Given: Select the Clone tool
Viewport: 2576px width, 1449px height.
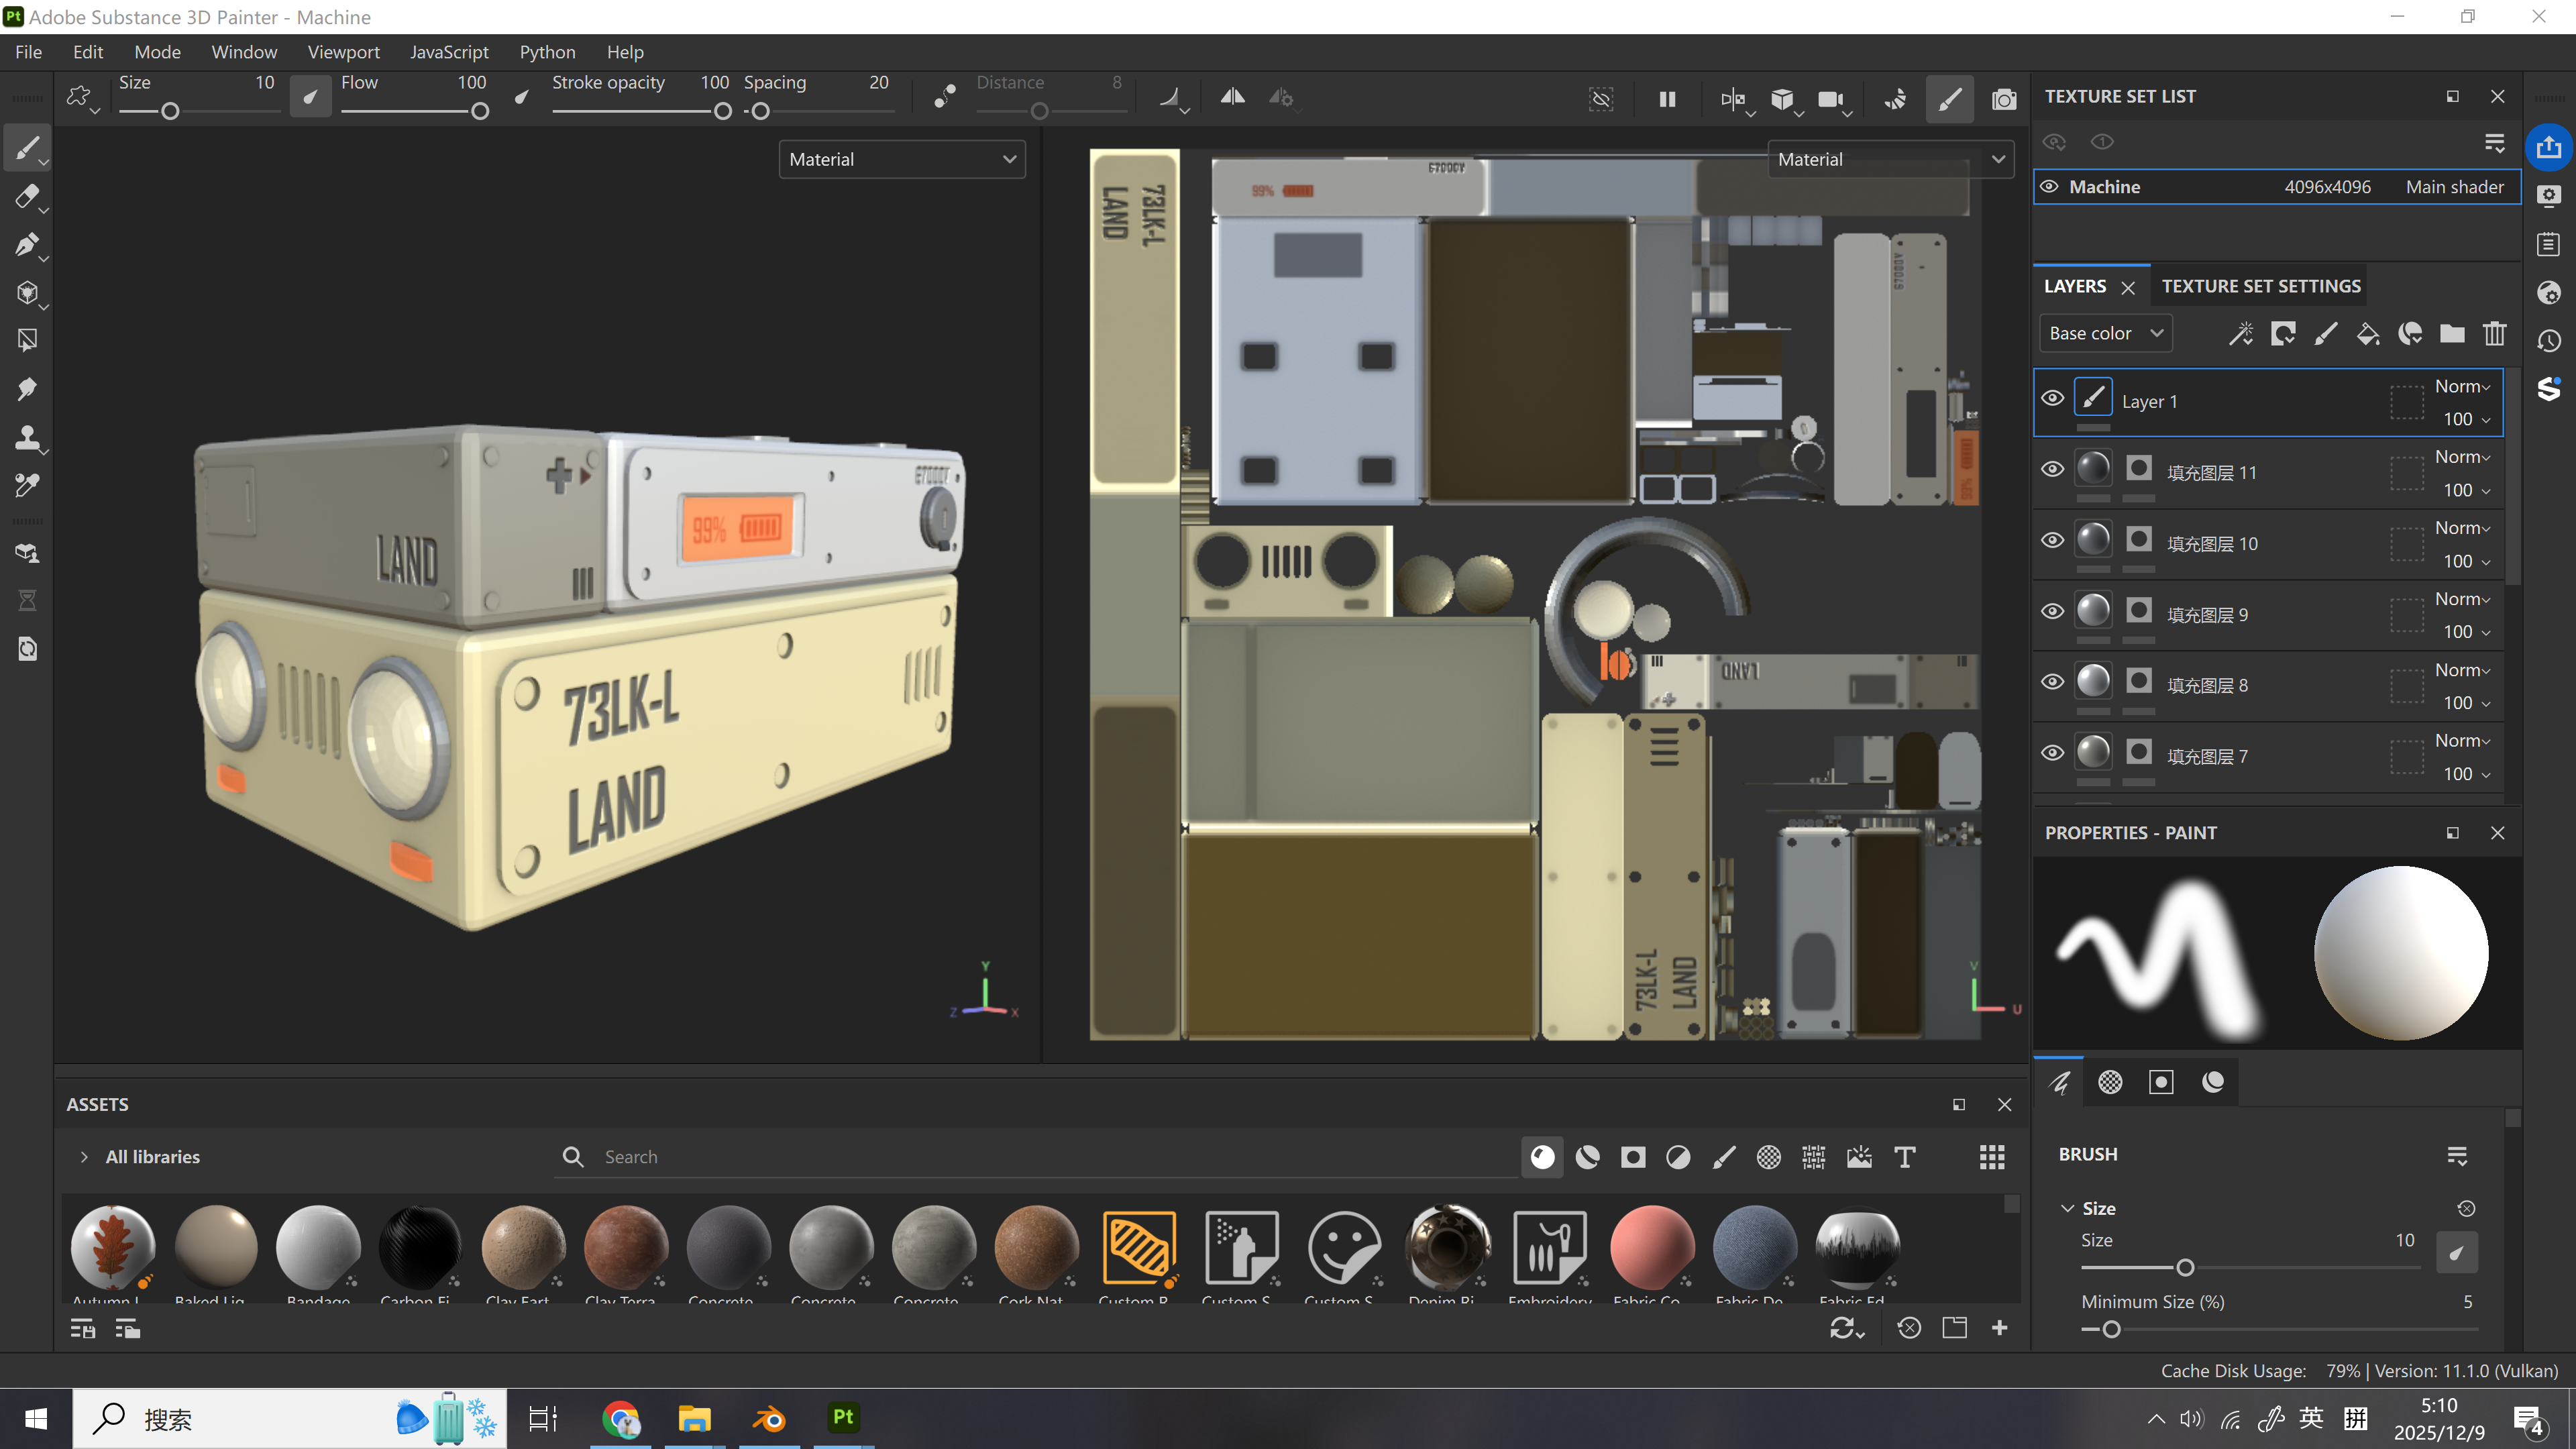Looking at the screenshot, I should [x=27, y=437].
